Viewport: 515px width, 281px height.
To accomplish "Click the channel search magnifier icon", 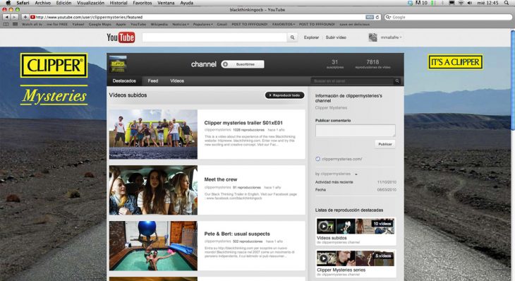I will [x=397, y=81].
